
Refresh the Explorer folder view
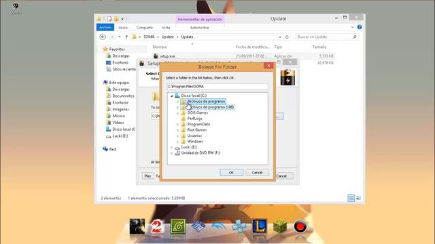pyautogui.click(x=287, y=37)
